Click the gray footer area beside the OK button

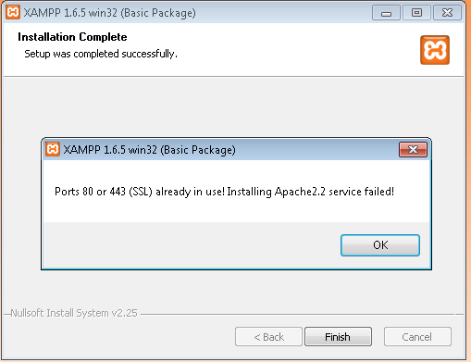192,245
